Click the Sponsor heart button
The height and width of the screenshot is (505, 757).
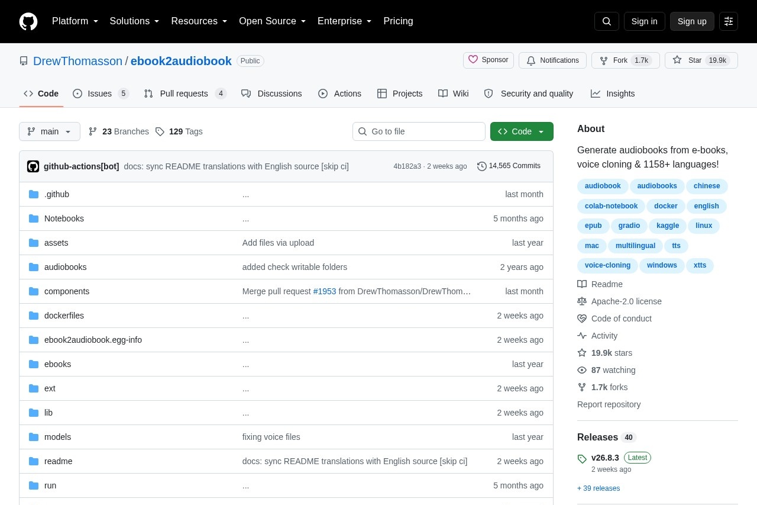coord(489,60)
